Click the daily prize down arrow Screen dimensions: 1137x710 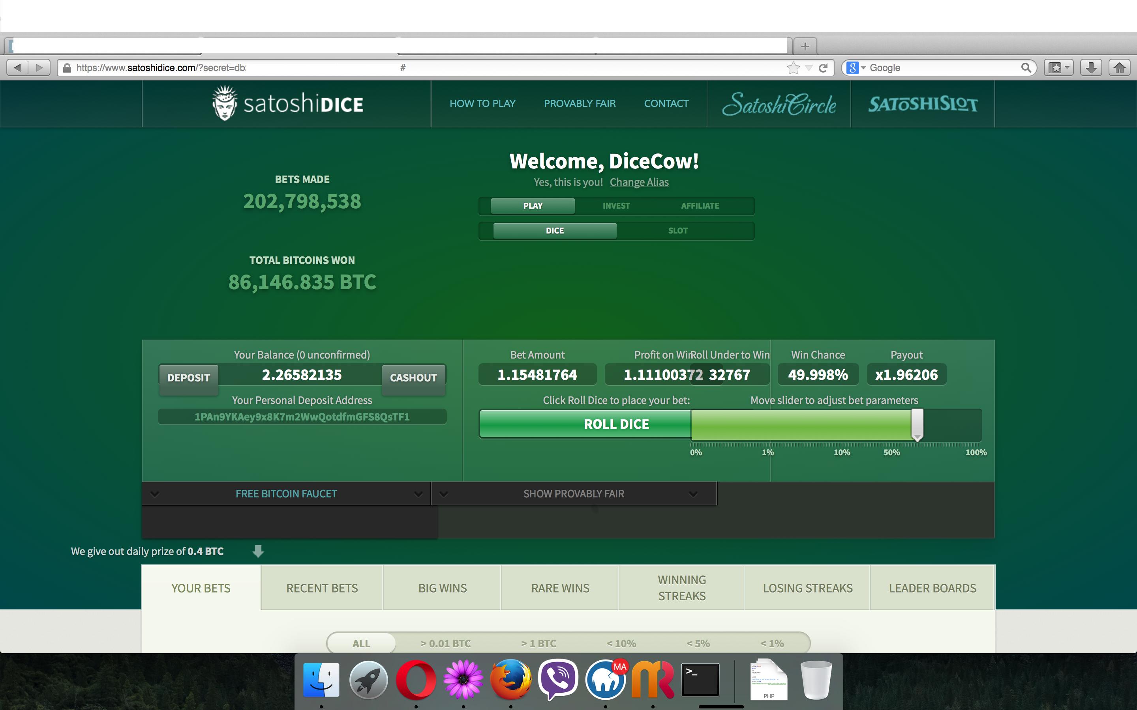pos(258,551)
